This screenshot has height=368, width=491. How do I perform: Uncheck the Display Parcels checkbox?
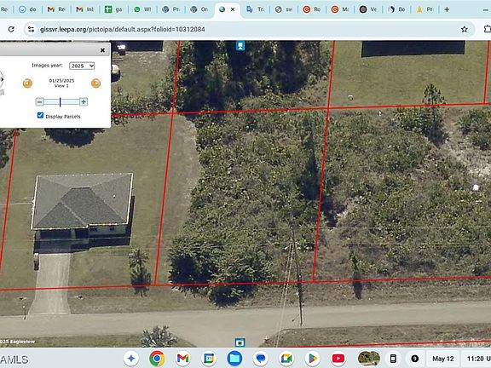tap(40, 116)
